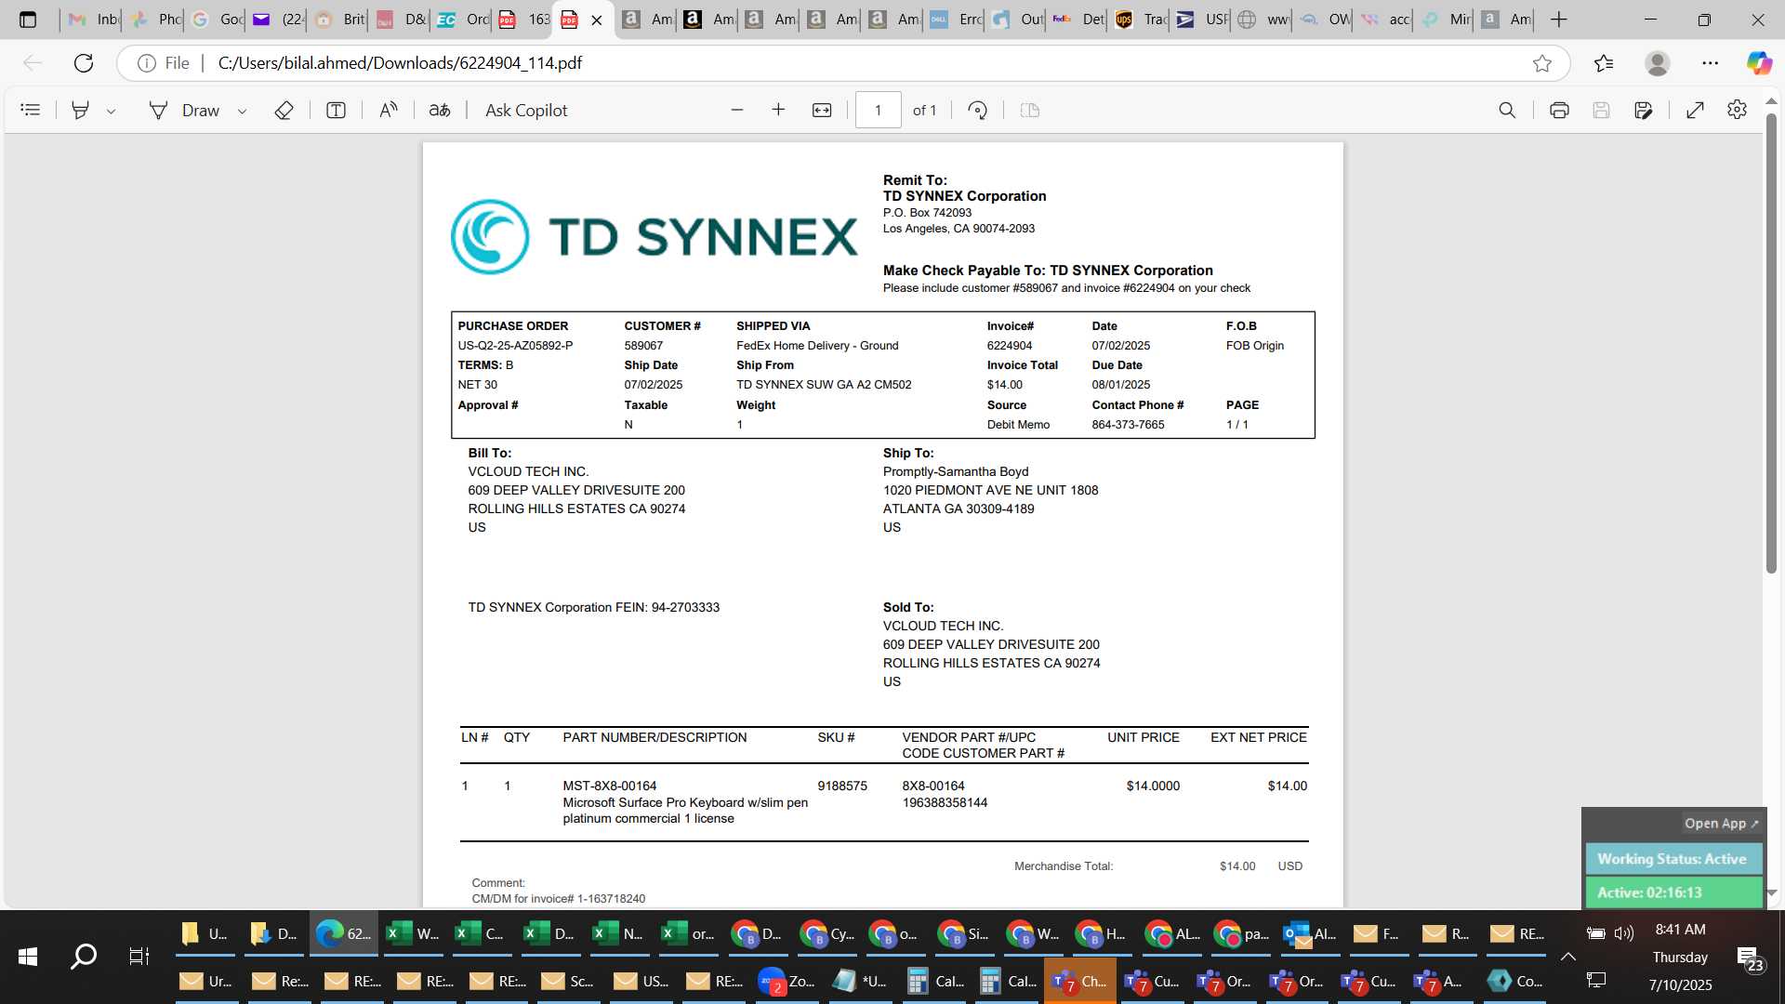Show hidden system tray icons
Viewport: 1785px width, 1004px height.
1567,957
